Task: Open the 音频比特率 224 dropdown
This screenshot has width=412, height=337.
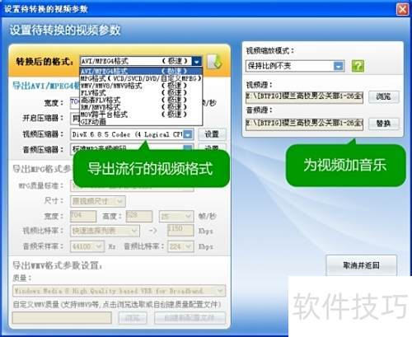Action: [180, 246]
